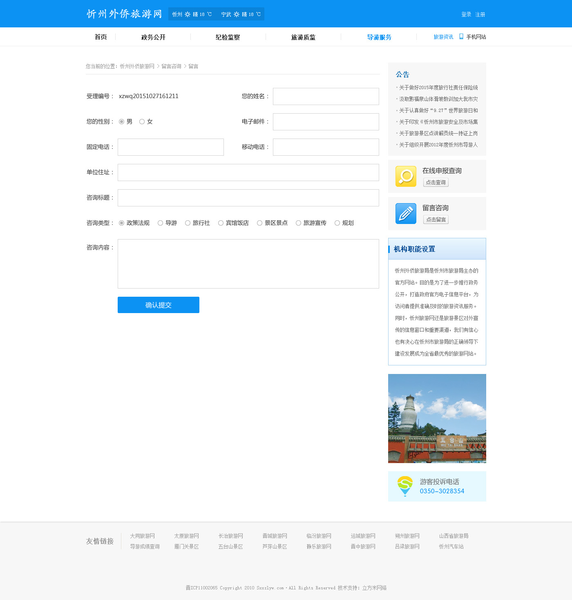
Task: Select the 景区景点 consultation type
Action: (x=259, y=223)
